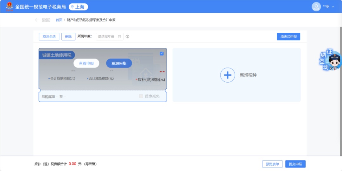This screenshot has width=342, height=171.
Task: Expand the user account dropdown arrow
Action: point(333,7)
